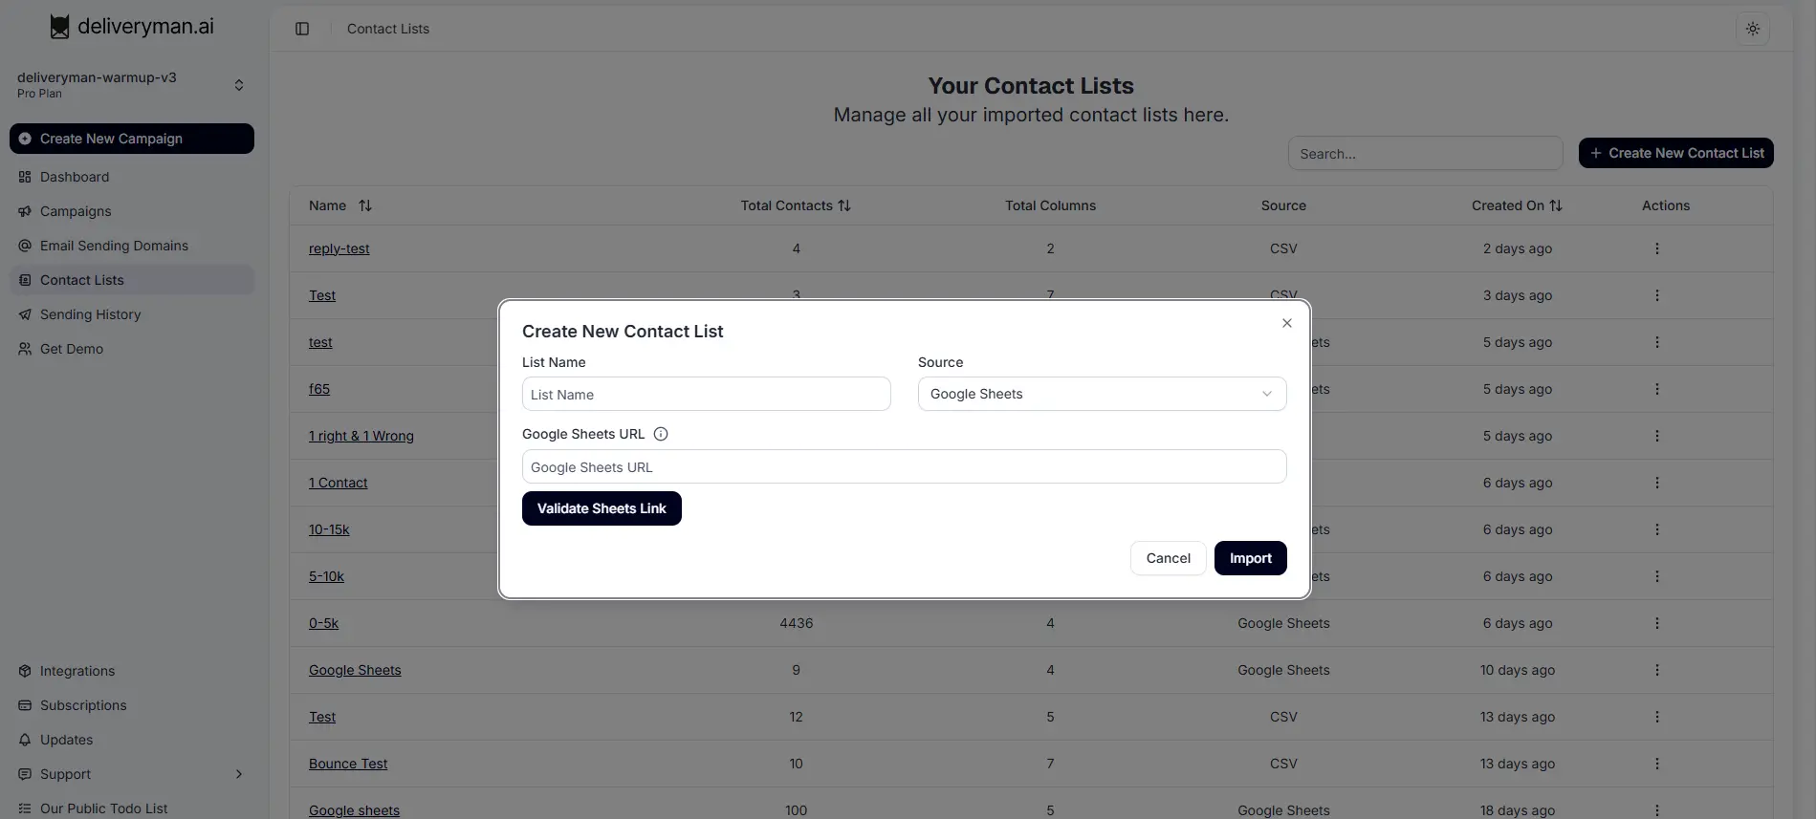Open actions menu for reply-test row
This screenshot has width=1816, height=819.
pos(1657,248)
